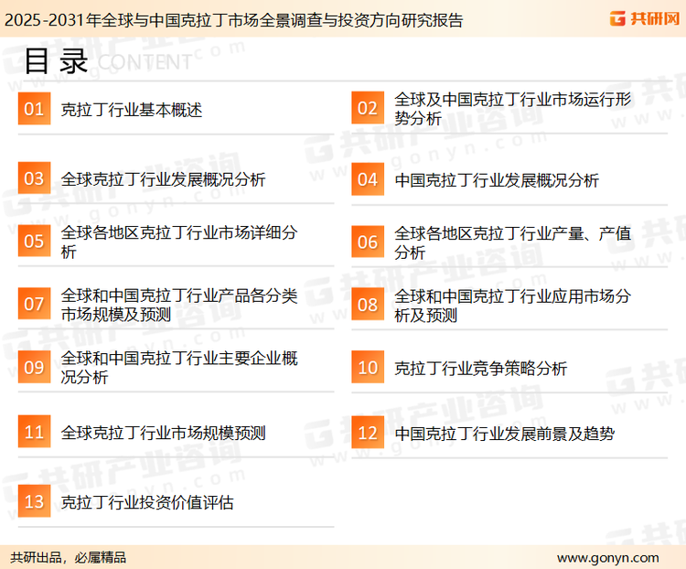This screenshot has width=686, height=569.
Task: Click the orange 02 number badge
Action: tap(368, 108)
